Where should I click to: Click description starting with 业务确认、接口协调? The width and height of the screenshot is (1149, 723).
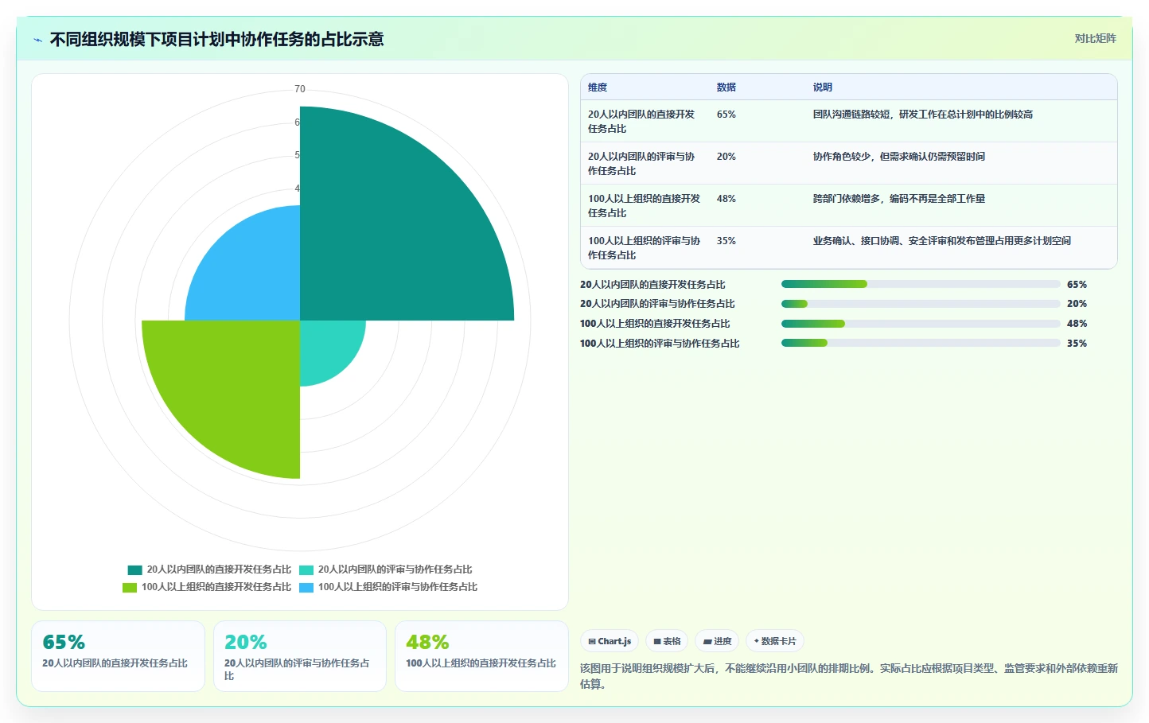coord(941,241)
